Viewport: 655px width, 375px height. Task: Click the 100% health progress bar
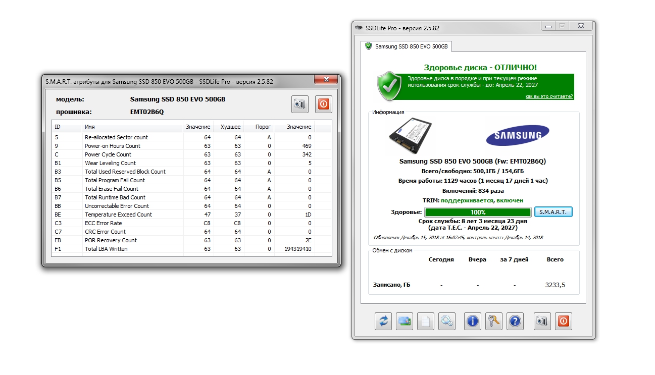[478, 212]
